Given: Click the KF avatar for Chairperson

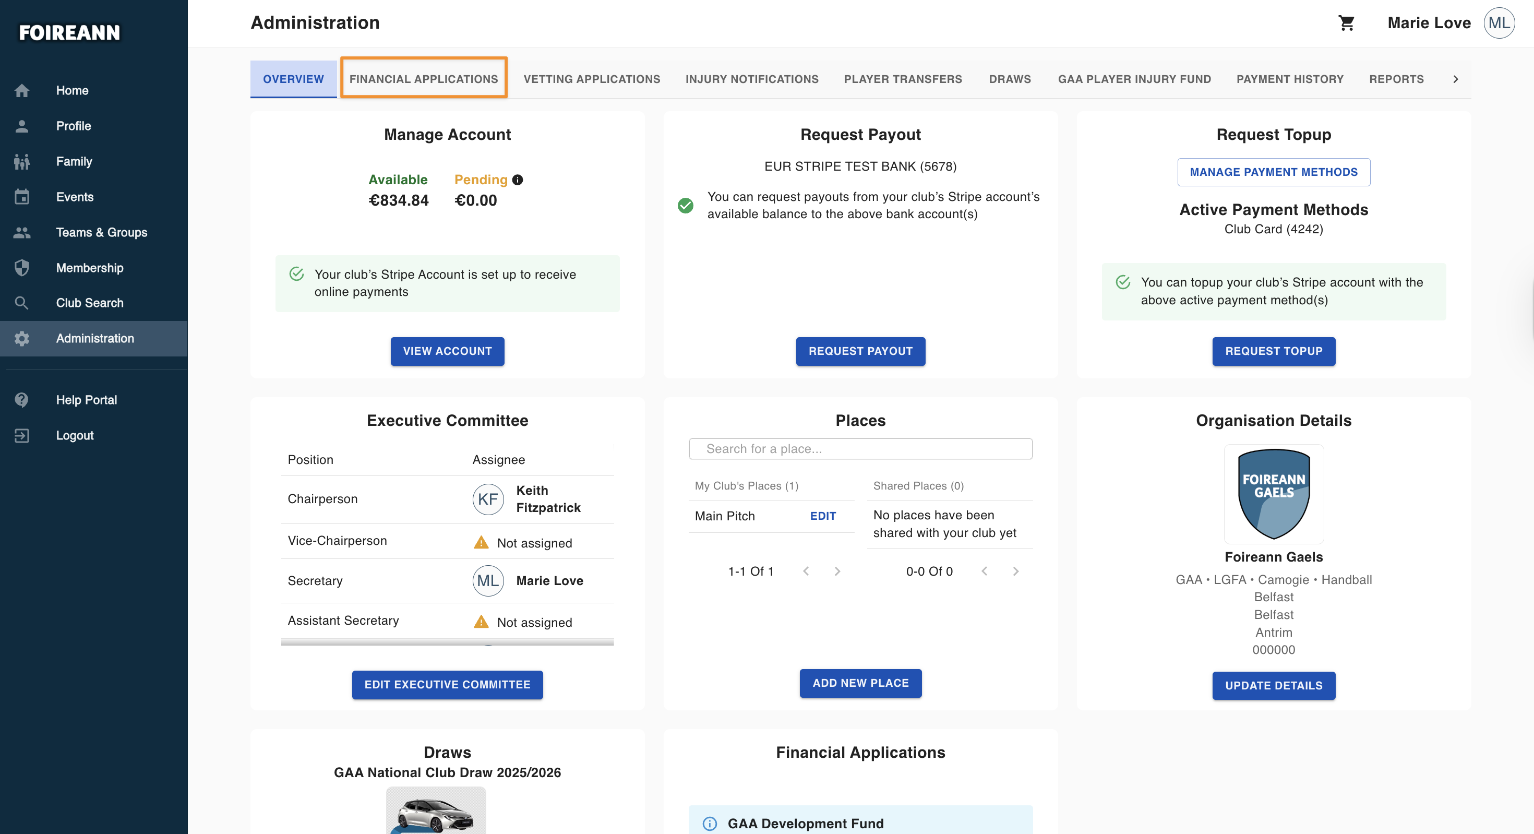Looking at the screenshot, I should coord(488,499).
